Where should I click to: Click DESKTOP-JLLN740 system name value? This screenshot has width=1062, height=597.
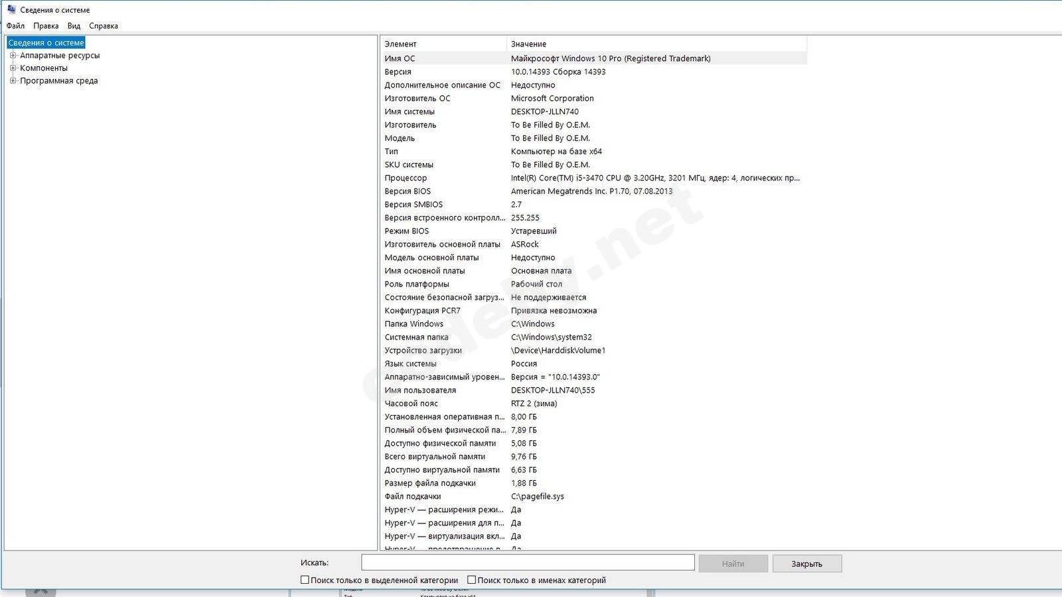pos(544,111)
